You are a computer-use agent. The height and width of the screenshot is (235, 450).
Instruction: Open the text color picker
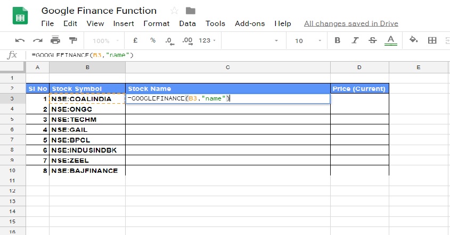pos(391,40)
